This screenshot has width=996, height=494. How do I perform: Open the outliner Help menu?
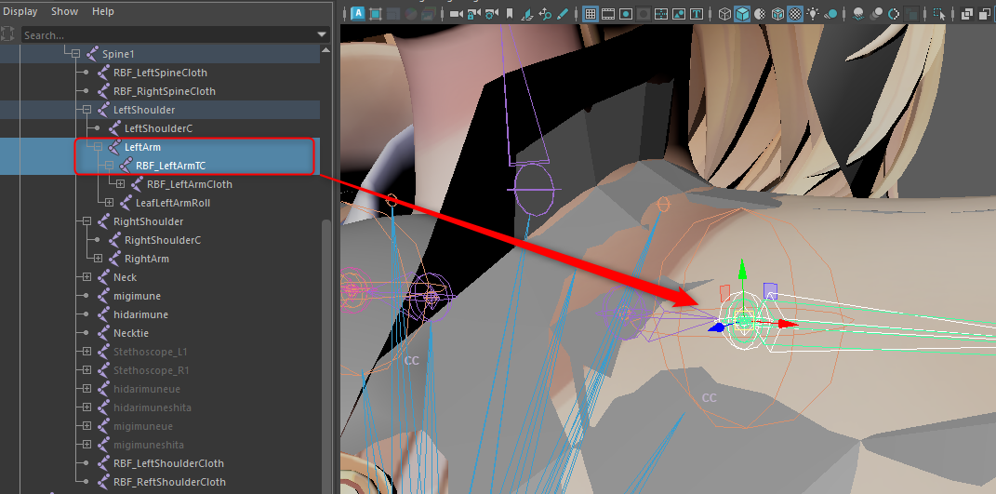click(103, 11)
